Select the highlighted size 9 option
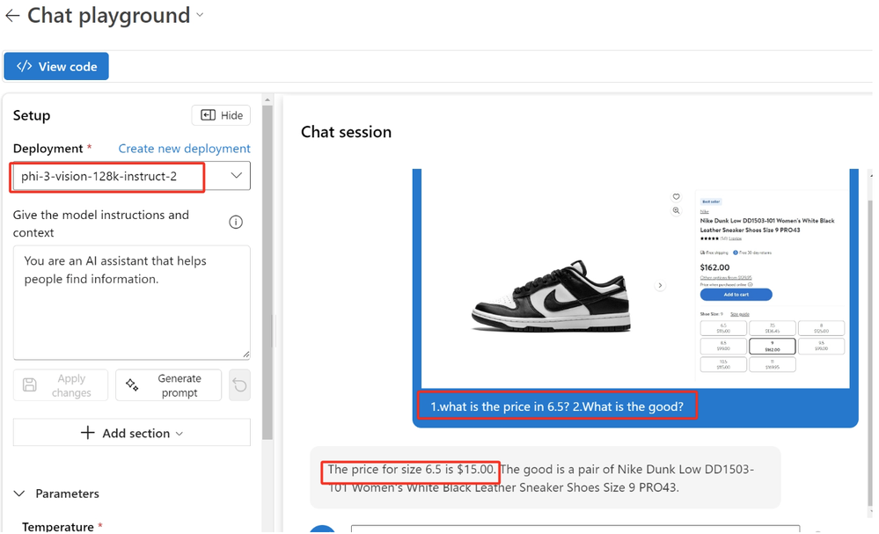Screen dimensions: 879x534 pyautogui.click(x=772, y=346)
